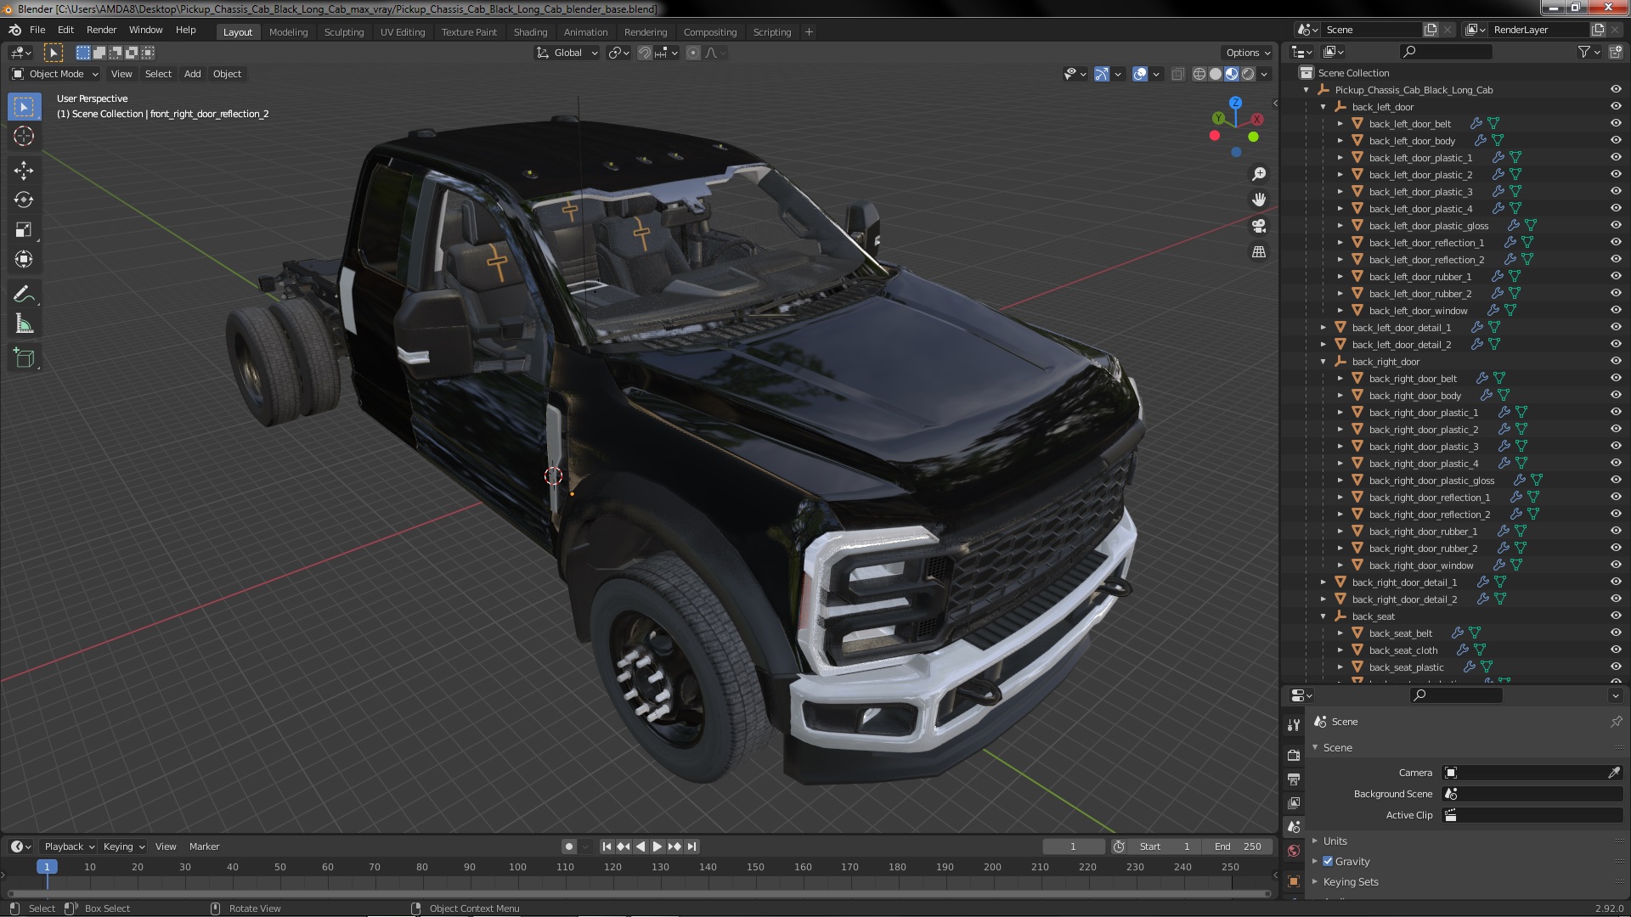Viewport: 1631px width, 917px height.
Task: Toggle proportional editing
Action: 693,53
